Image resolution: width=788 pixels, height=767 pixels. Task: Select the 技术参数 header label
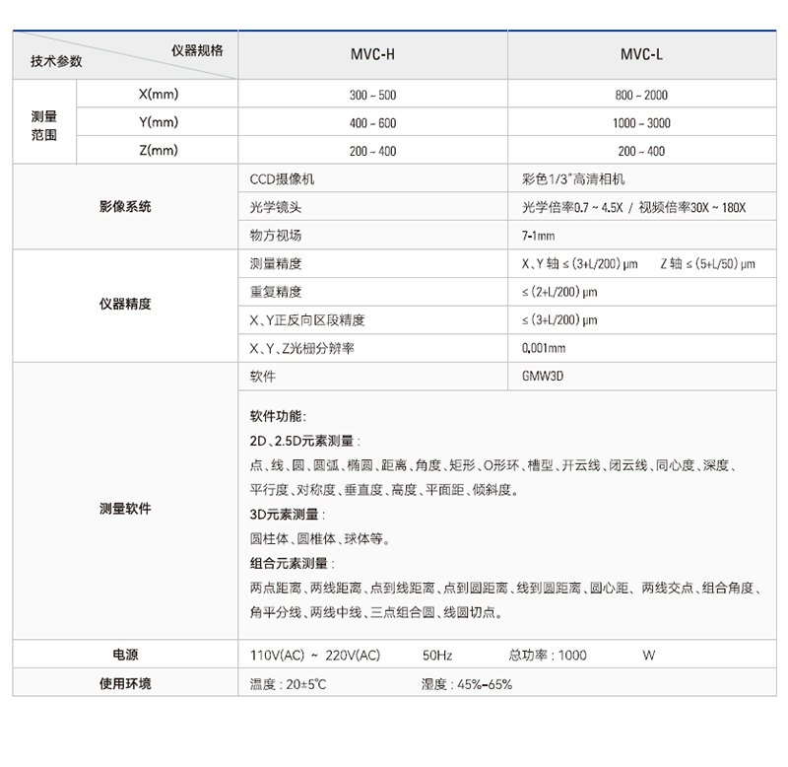[x=56, y=61]
